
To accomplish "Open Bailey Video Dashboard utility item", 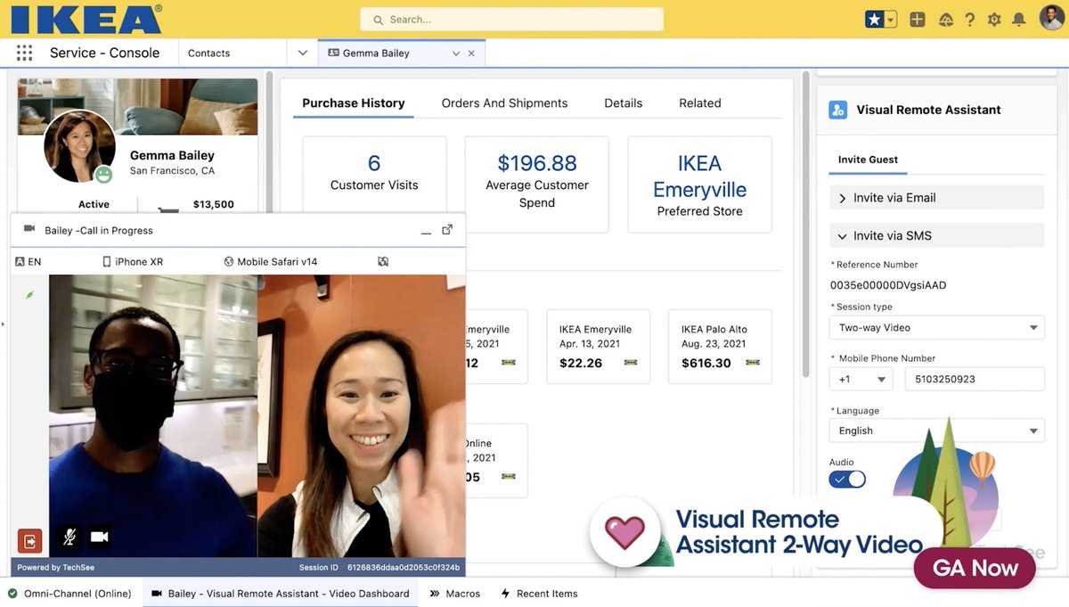I will (x=280, y=594).
